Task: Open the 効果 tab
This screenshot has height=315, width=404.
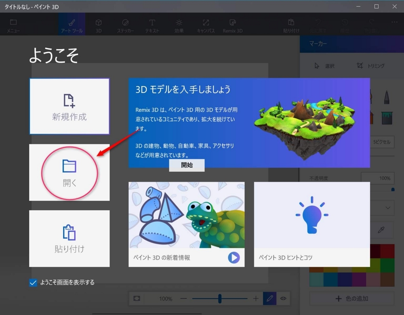Action: pyautogui.click(x=179, y=26)
